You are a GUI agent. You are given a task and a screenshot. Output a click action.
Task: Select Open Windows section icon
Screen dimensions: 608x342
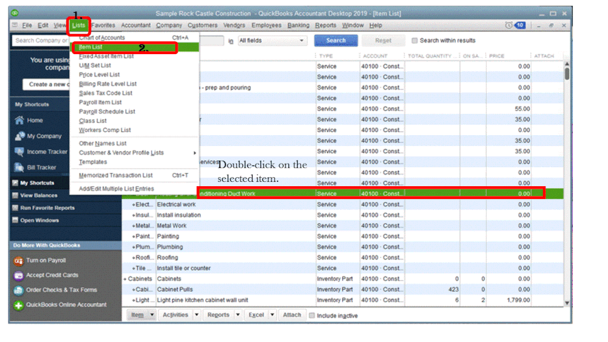point(15,220)
